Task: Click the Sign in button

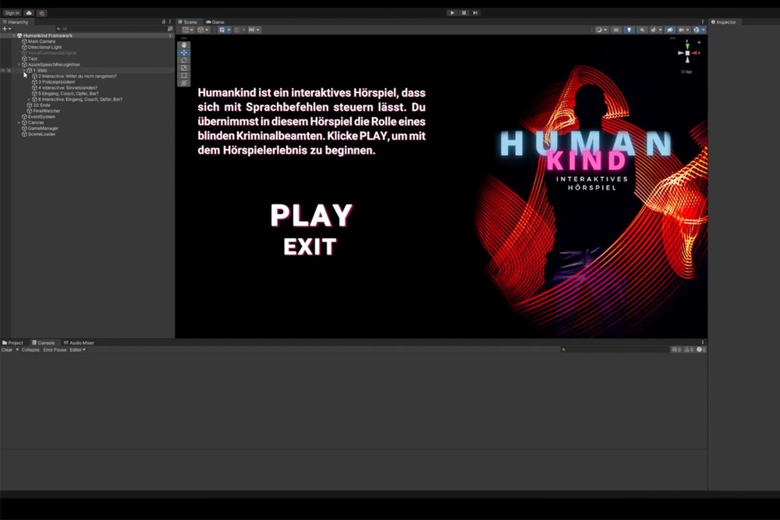Action: [12, 13]
